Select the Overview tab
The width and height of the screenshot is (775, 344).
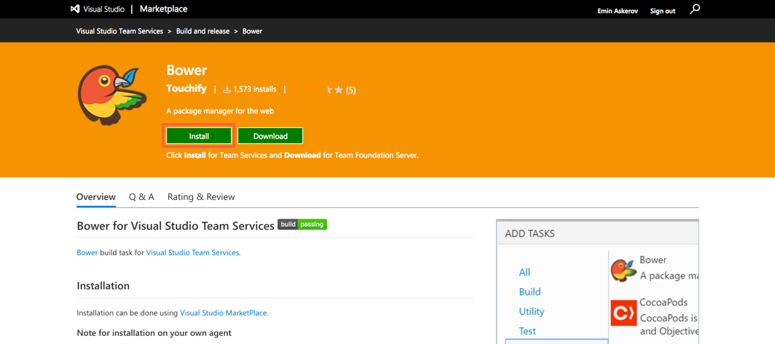point(96,197)
